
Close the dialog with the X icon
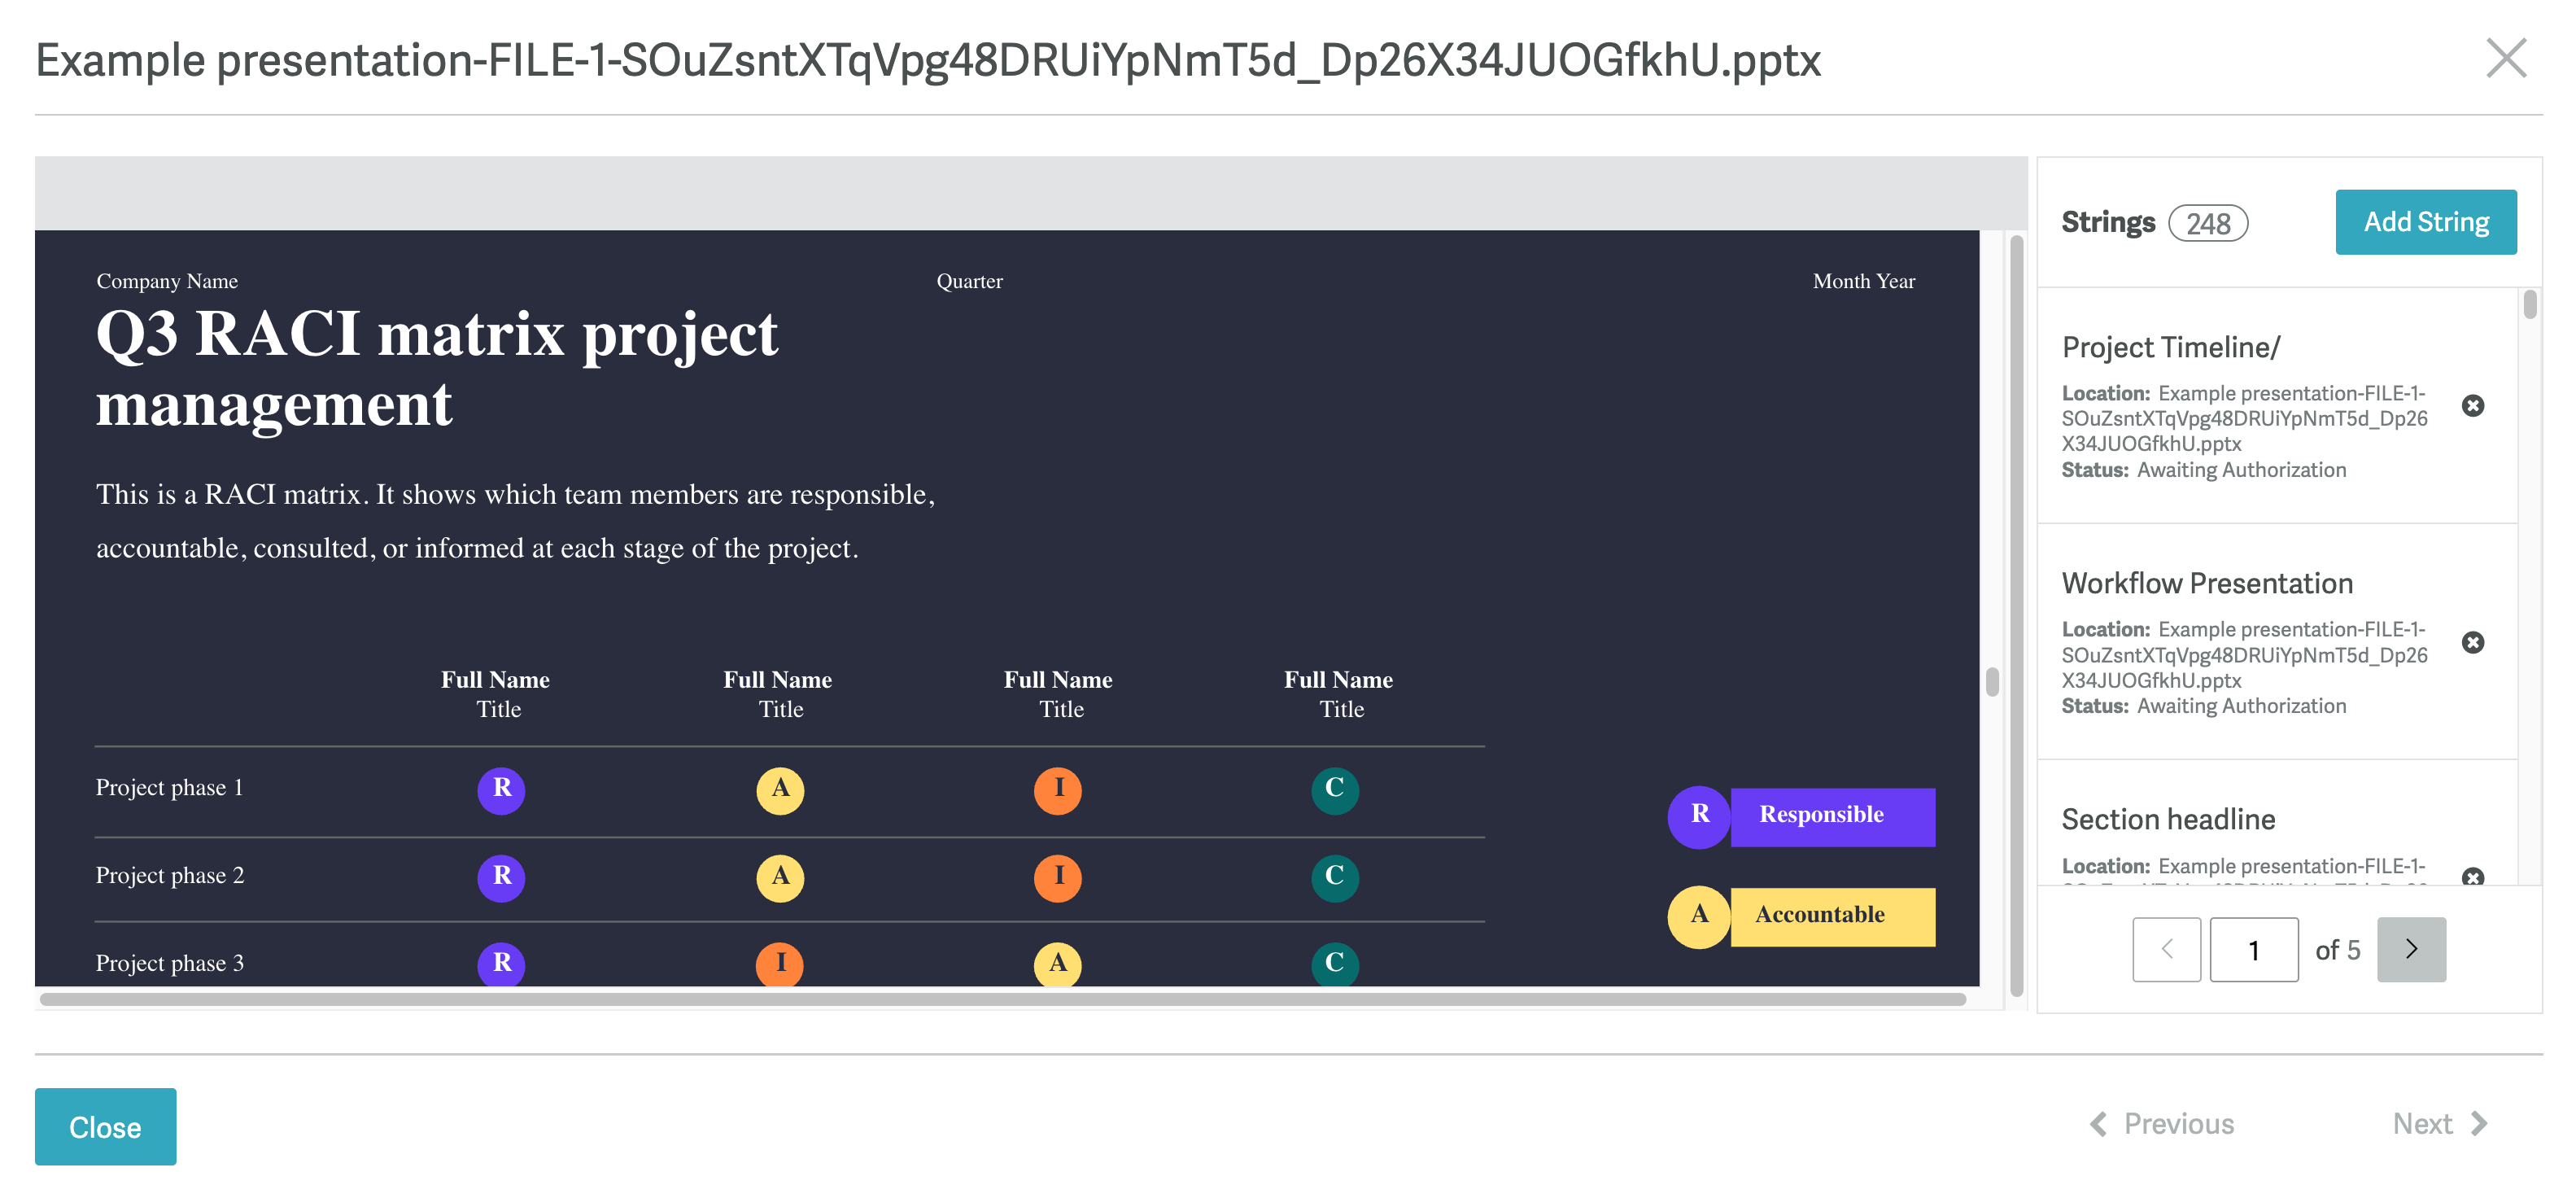point(2506,59)
